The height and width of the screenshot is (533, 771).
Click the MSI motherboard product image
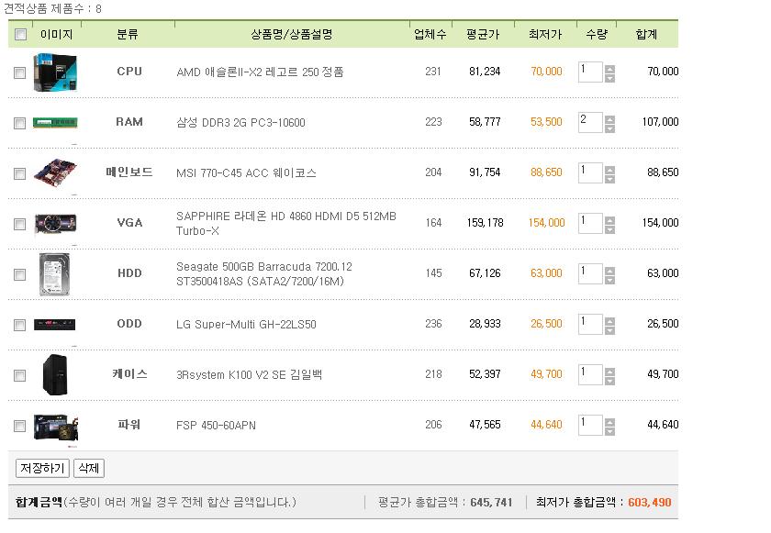(x=56, y=172)
